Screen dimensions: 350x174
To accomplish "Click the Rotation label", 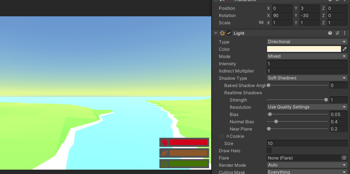I will pyautogui.click(x=227, y=16).
